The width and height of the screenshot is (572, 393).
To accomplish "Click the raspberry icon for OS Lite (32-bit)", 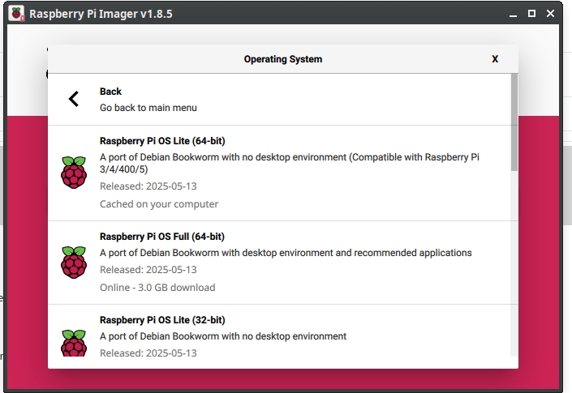I will point(74,343).
